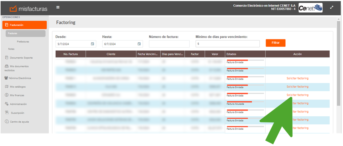
Task: Click the Cenet company logo
Action: 310,8
